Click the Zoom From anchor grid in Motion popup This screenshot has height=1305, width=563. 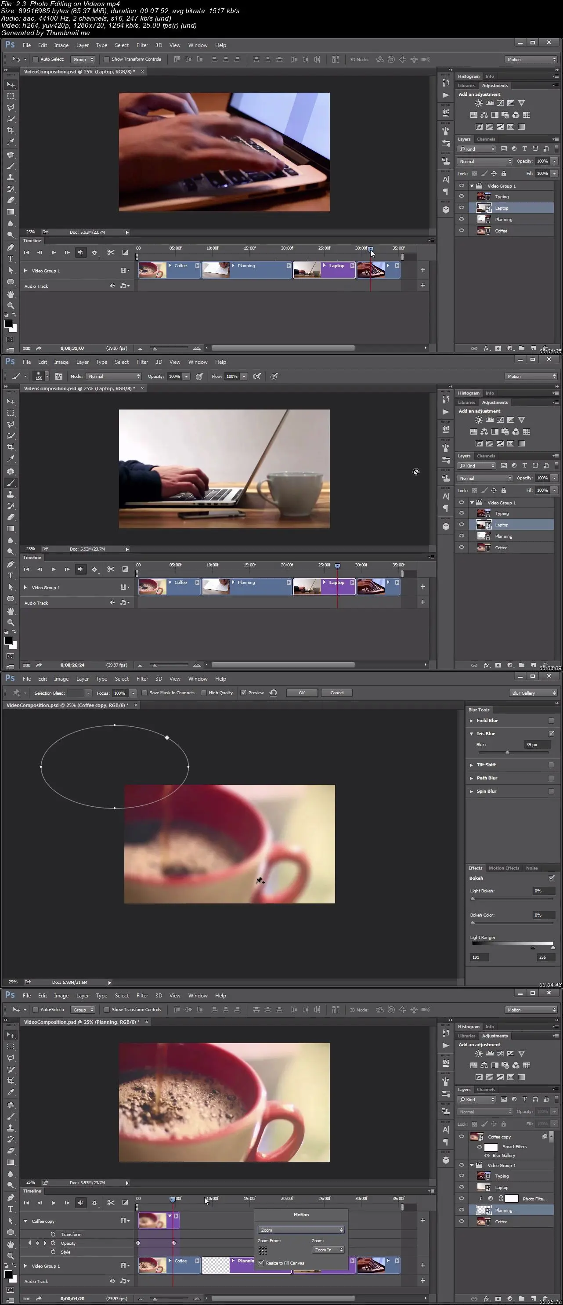tap(263, 1250)
